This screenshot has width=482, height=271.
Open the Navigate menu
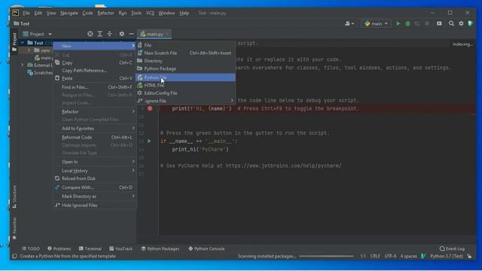coord(69,13)
